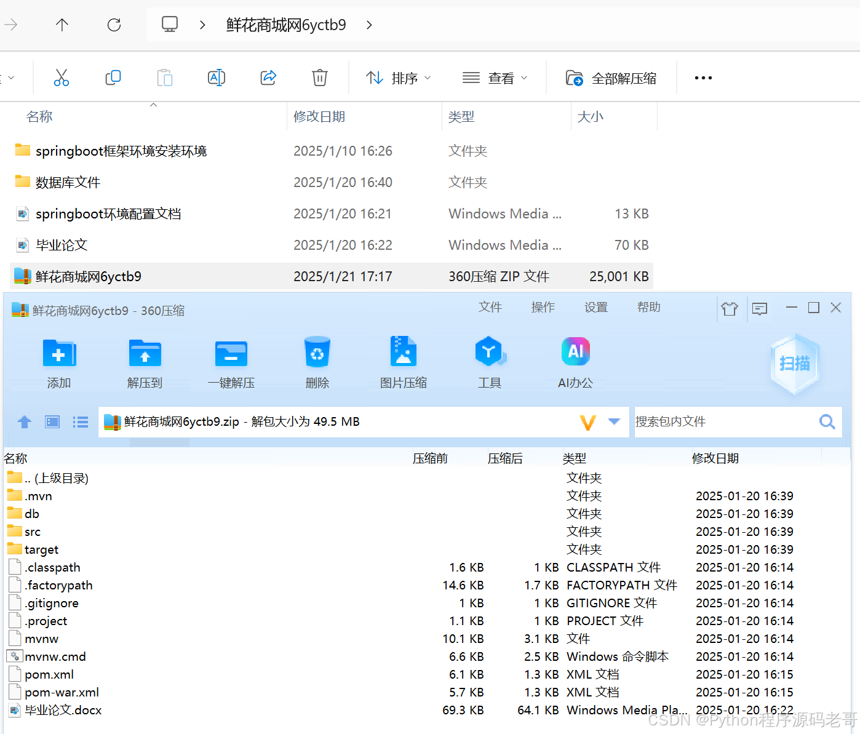Sort Explorer list by 名称 column header
This screenshot has height=734, width=860.
point(39,116)
